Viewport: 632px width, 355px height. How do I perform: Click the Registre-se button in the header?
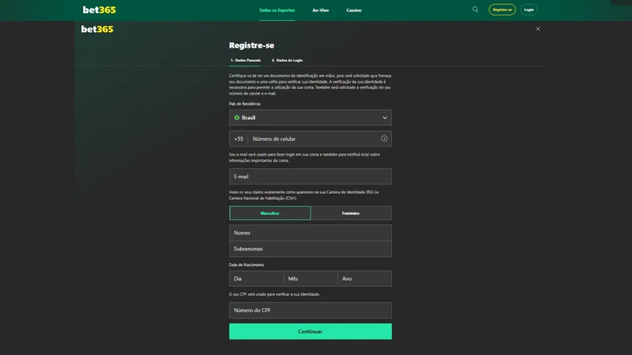(501, 9)
